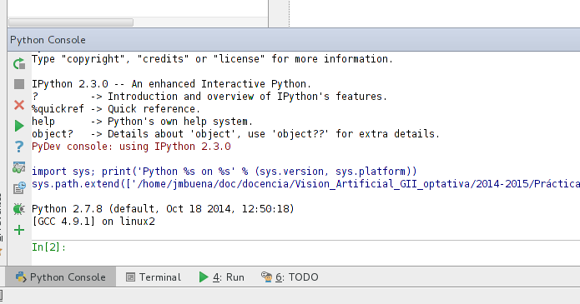Toggle variables view glasses icon
580x304 pixels.
click(19, 167)
